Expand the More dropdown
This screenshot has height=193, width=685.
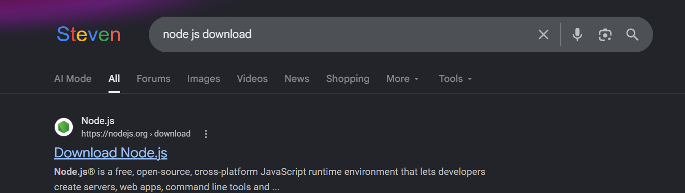pos(403,79)
